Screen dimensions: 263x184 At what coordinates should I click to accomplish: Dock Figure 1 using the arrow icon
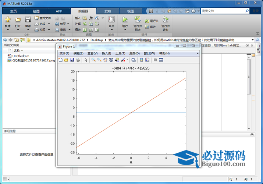(198, 53)
